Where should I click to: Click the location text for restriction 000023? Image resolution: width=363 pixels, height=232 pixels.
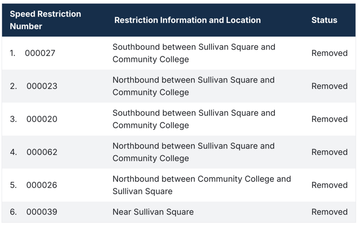(194, 86)
